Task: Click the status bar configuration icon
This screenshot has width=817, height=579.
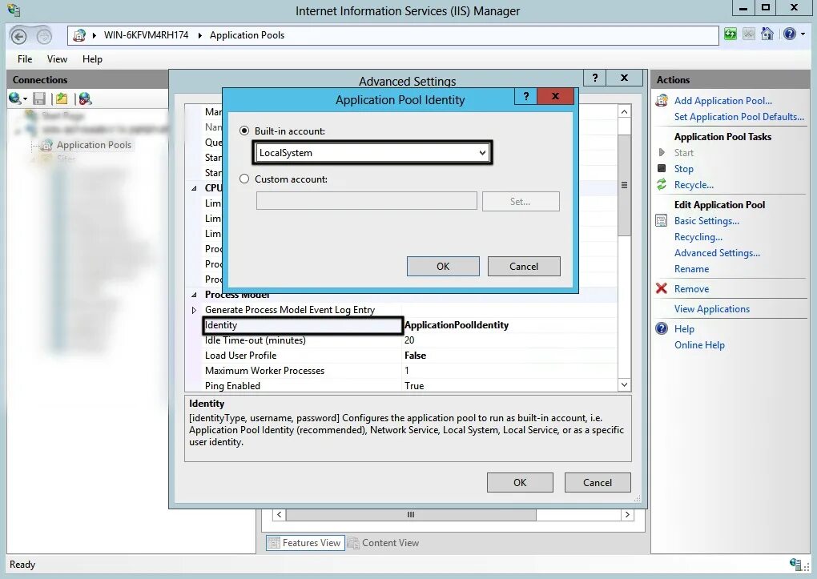Action: (x=795, y=564)
